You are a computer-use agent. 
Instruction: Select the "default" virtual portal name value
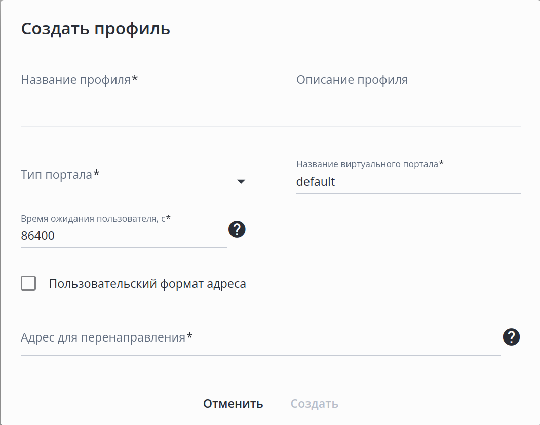(x=316, y=182)
